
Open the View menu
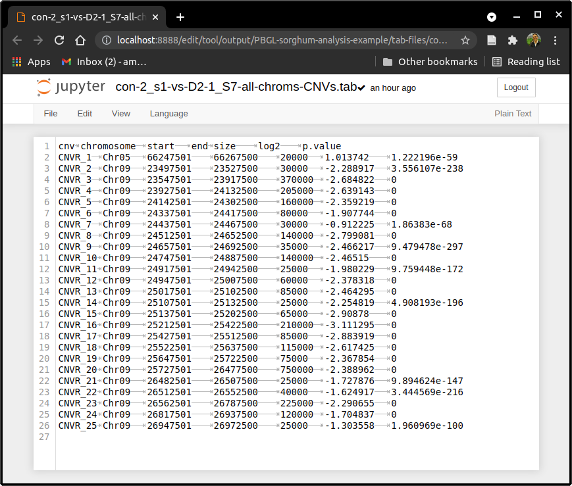point(120,114)
